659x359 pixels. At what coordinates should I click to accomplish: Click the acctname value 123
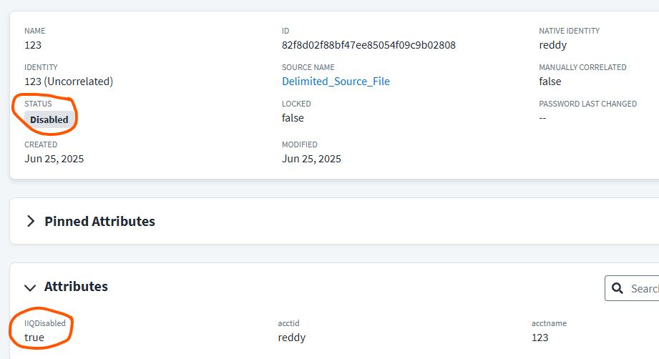pos(540,338)
